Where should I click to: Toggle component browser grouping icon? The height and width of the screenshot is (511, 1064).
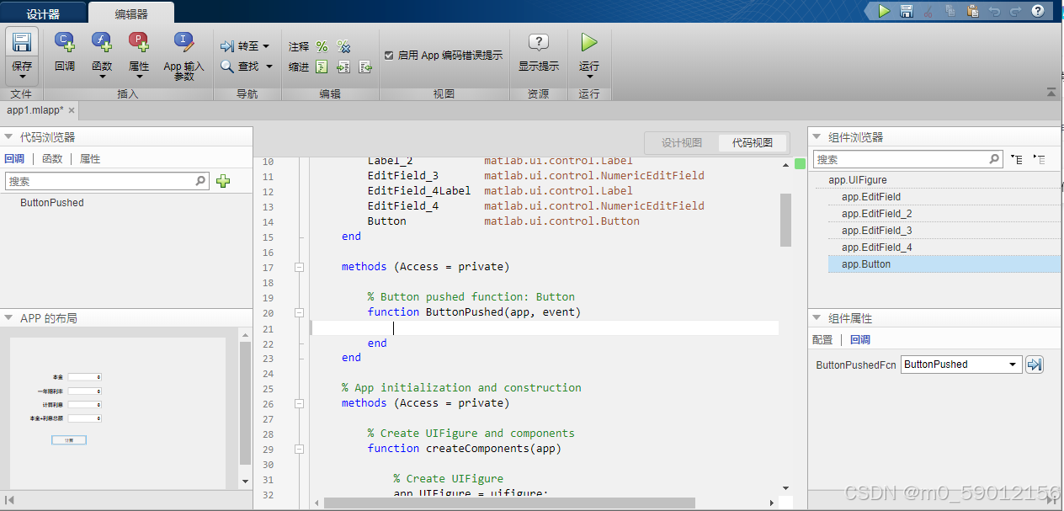(1017, 159)
